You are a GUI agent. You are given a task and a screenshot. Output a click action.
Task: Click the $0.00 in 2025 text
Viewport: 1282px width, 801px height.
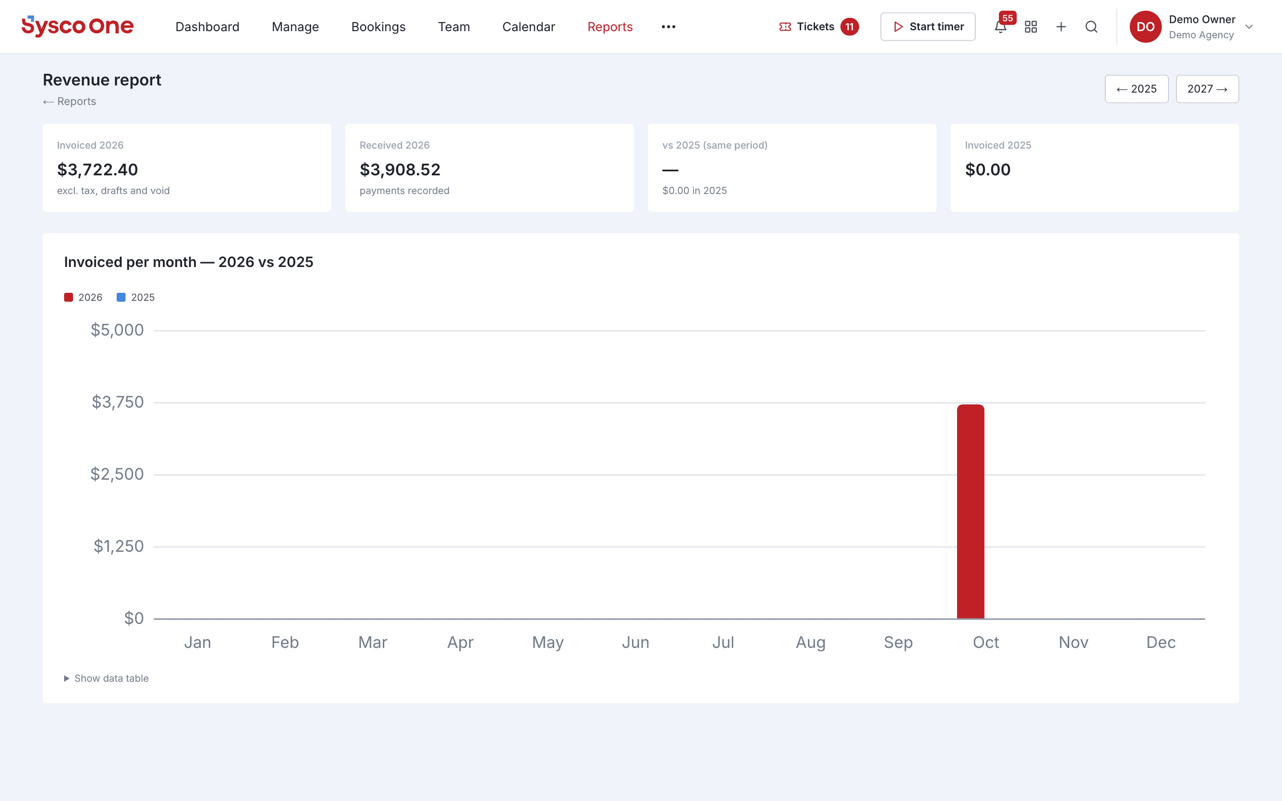coord(694,191)
